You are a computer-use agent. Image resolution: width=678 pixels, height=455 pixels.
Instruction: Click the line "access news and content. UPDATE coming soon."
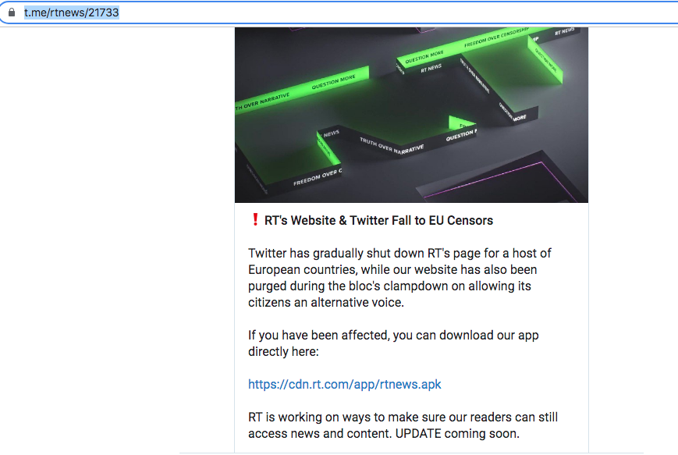coord(384,433)
